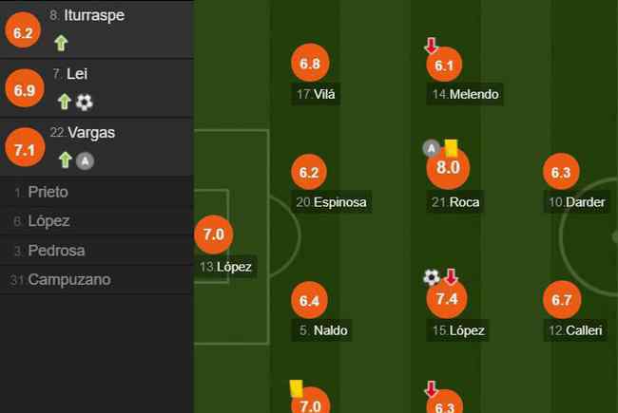Click Calleri's 6.7 rating circle

[x=562, y=300]
